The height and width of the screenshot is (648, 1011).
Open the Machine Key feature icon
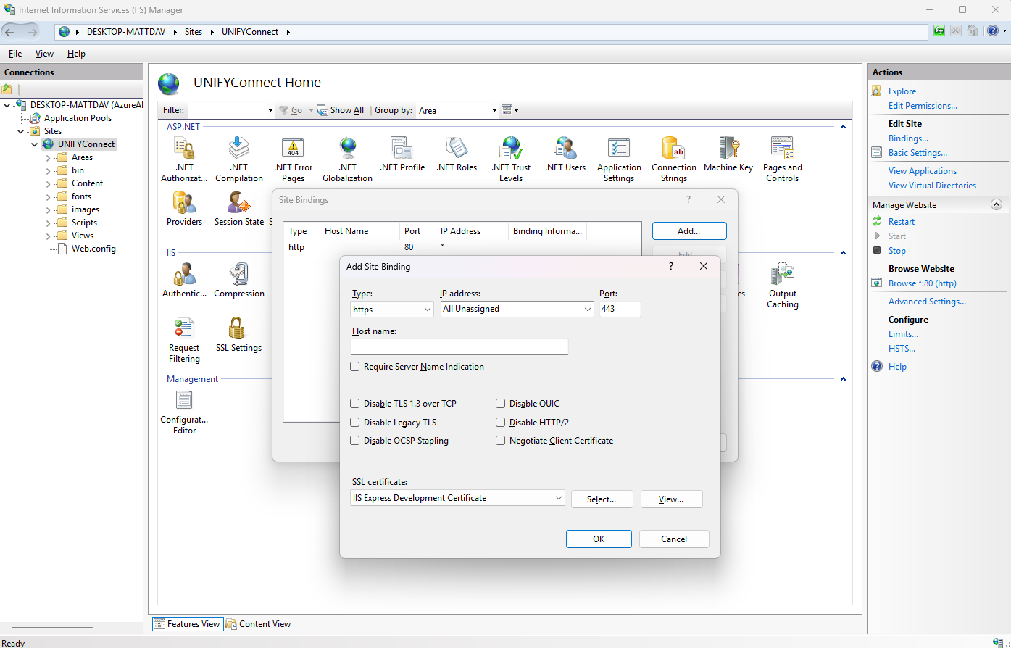pos(728,149)
